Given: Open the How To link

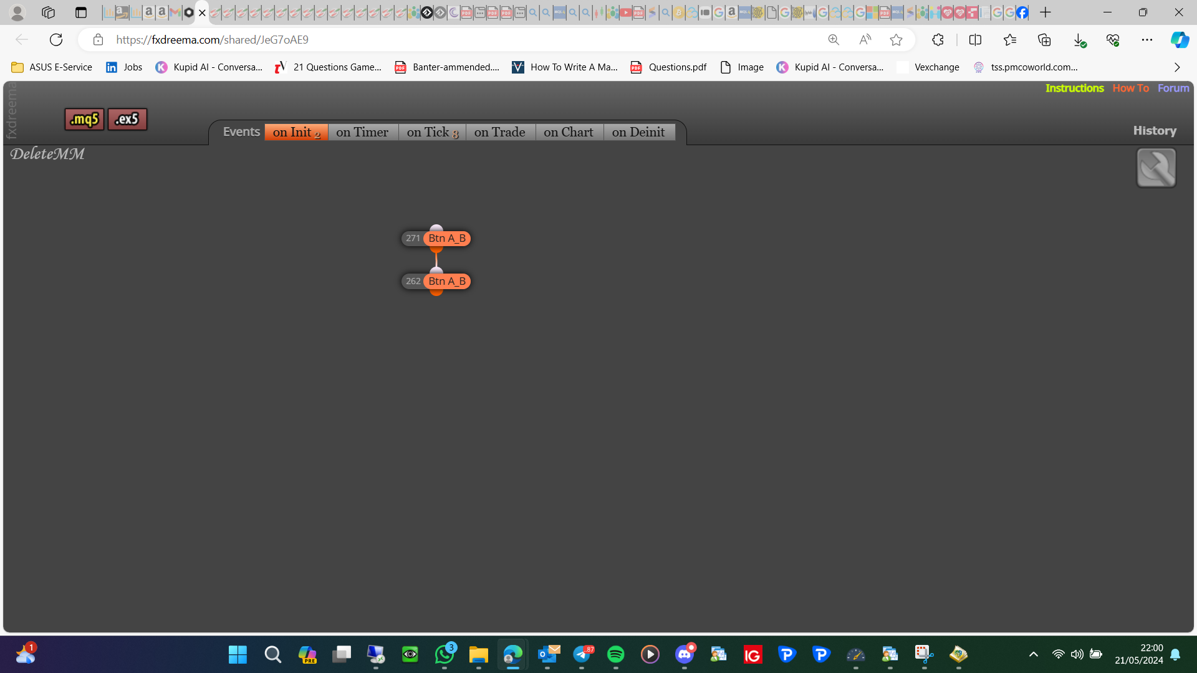Looking at the screenshot, I should (1130, 88).
